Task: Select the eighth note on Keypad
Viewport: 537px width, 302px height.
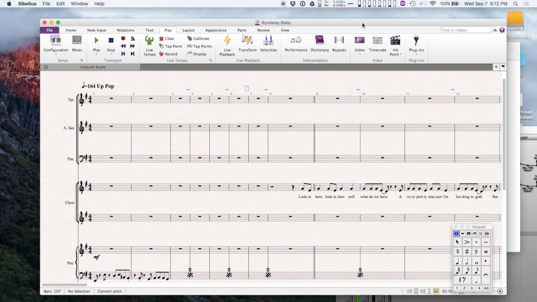Action: click(476, 271)
